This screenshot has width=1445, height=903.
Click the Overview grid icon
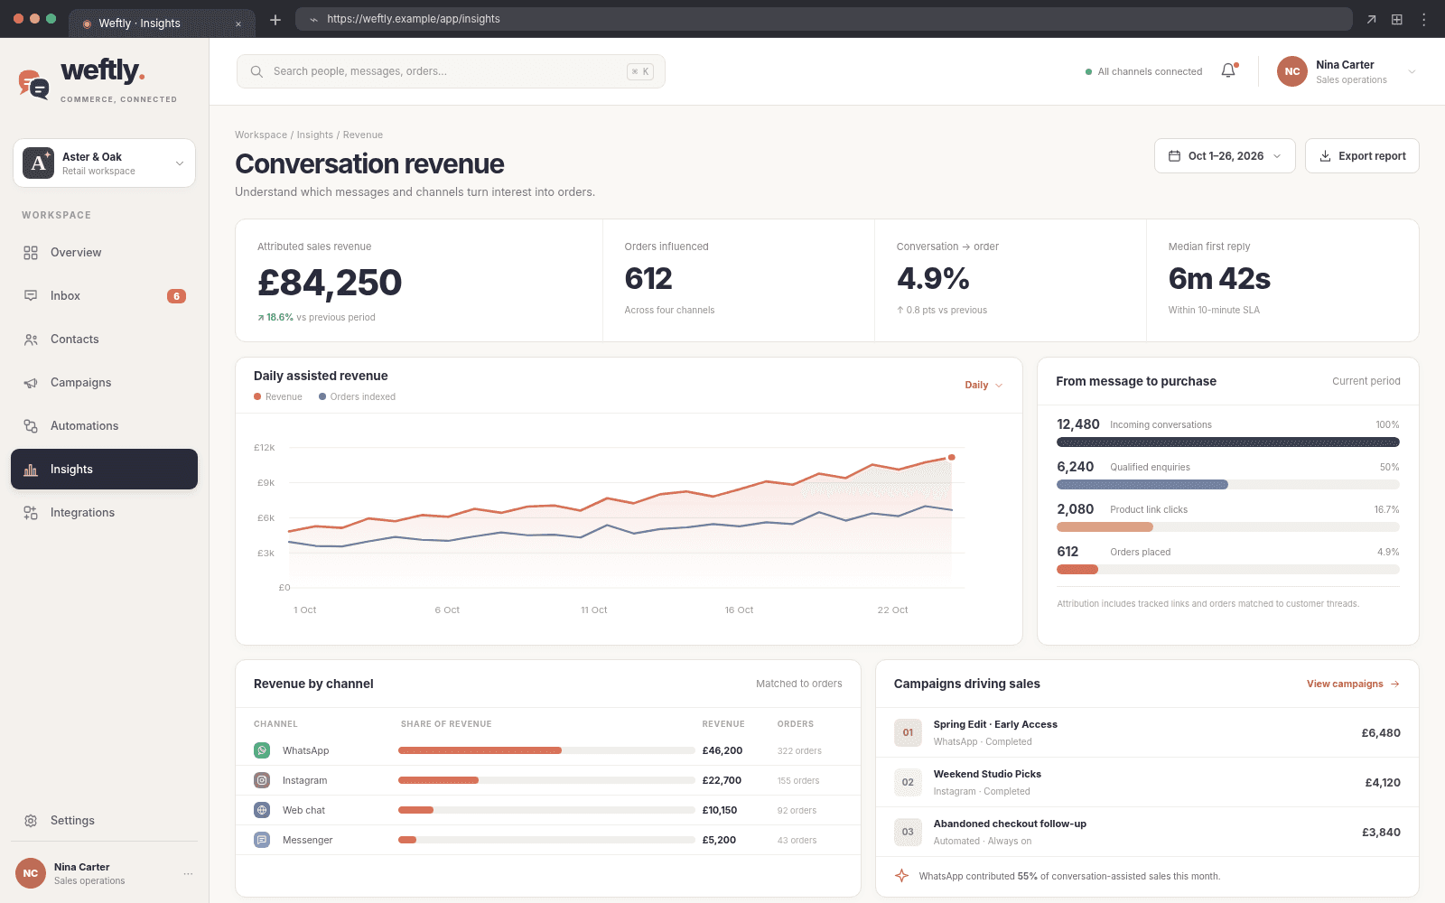pos(31,253)
